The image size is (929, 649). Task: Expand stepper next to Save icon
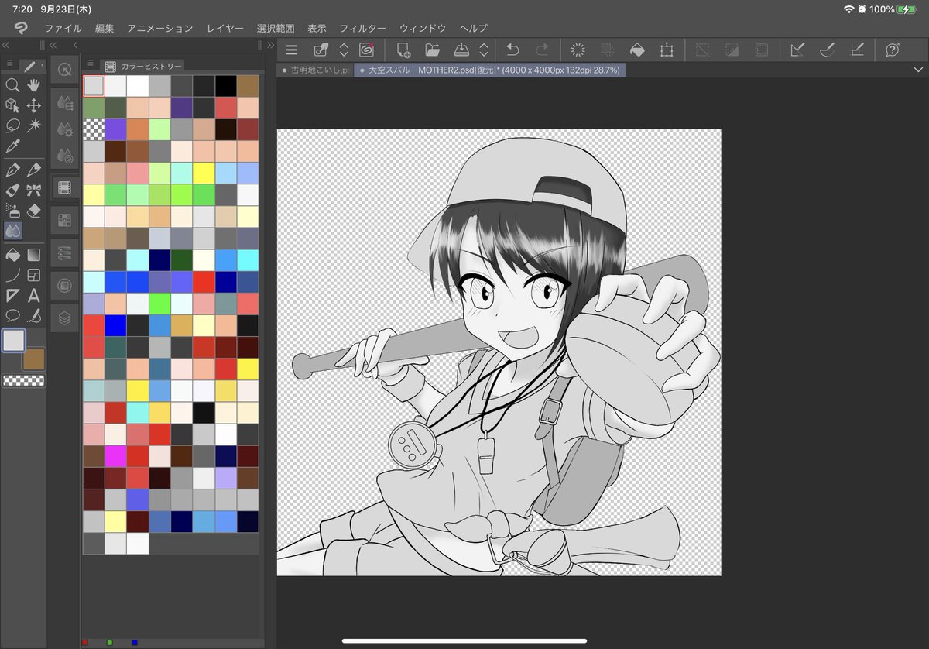pos(484,50)
